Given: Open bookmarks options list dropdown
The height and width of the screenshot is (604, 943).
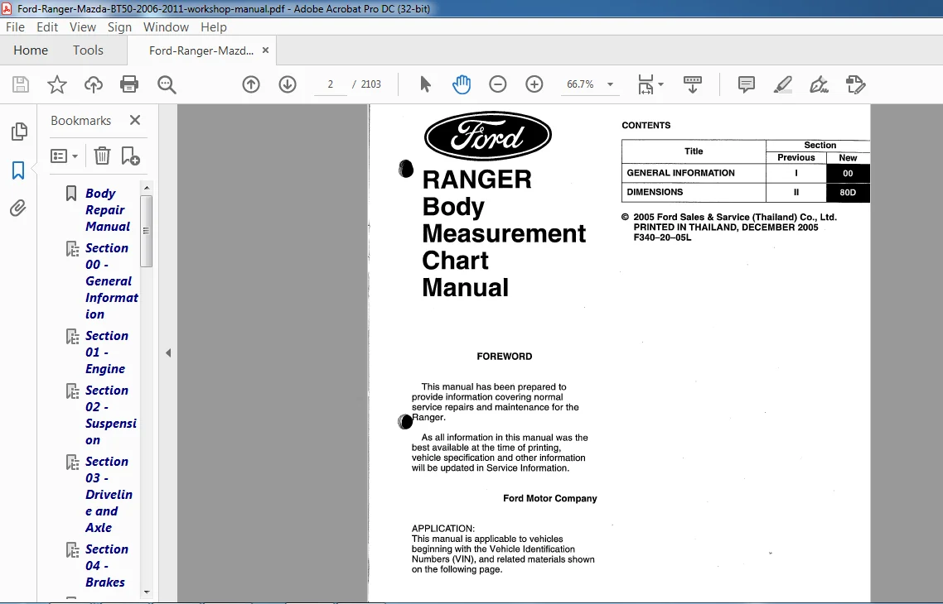Looking at the screenshot, I should (x=65, y=156).
